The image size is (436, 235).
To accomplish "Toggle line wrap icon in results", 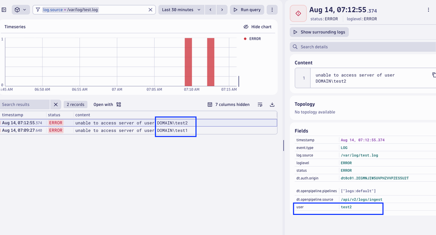I will [x=260, y=104].
